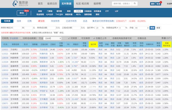The width and height of the screenshot is (172, 111).
Task: Open 套利股 in the sub-navigation
Action: point(59,11)
